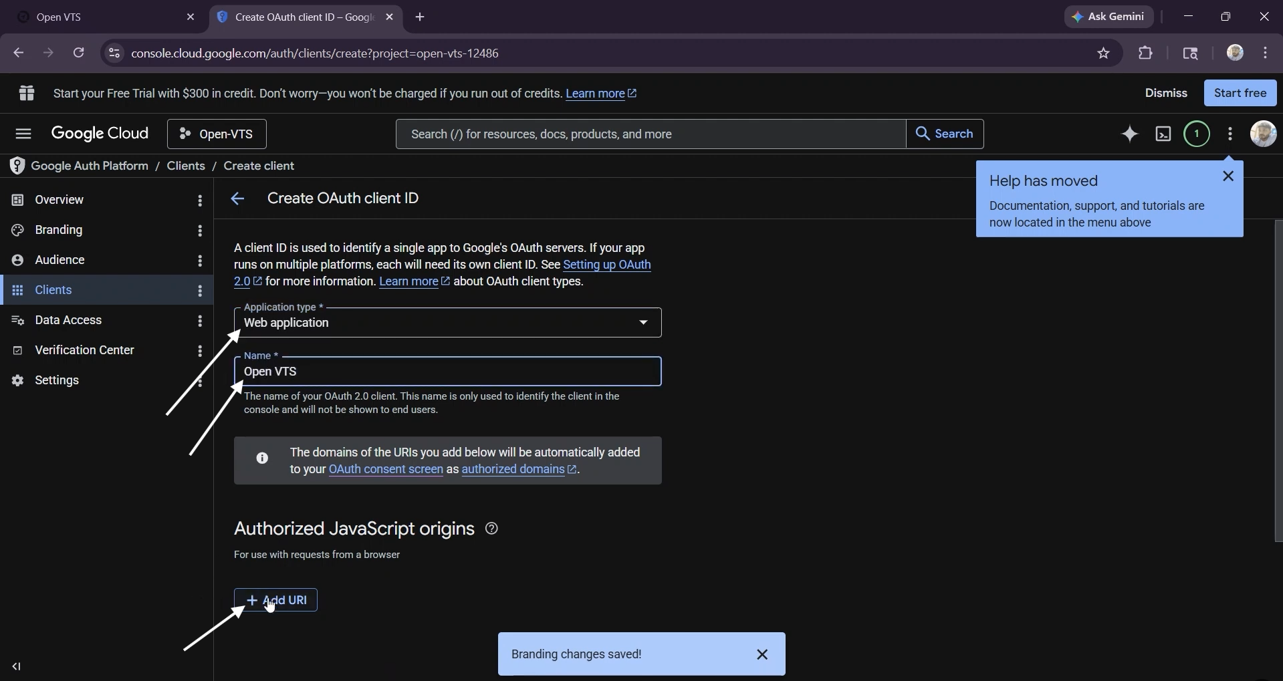Open Learn more about OAuth client types

click(414, 281)
